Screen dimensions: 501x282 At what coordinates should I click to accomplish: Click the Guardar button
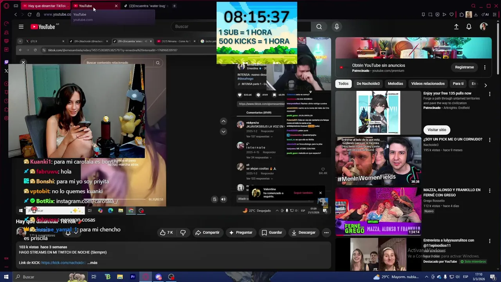(272, 232)
